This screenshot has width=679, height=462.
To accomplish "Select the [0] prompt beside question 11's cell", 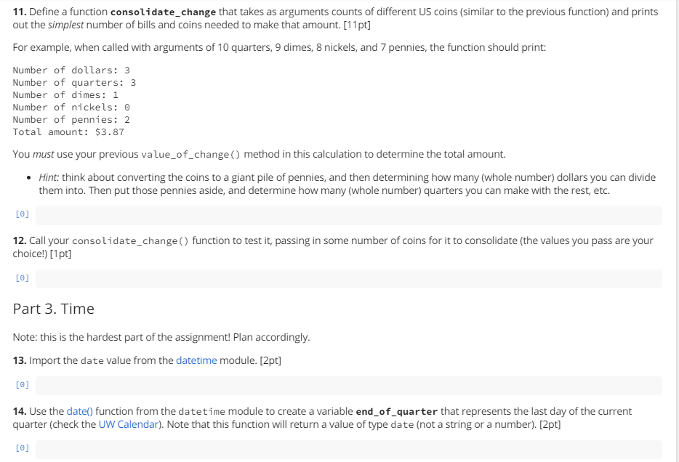I will click(22, 214).
